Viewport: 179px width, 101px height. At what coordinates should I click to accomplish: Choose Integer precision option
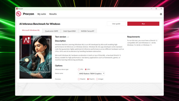pos(97,79)
